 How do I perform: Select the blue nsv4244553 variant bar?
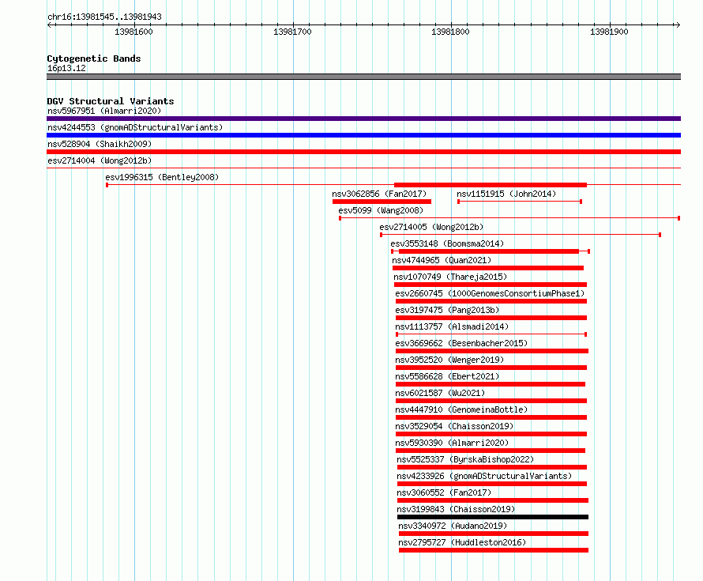pos(363,135)
